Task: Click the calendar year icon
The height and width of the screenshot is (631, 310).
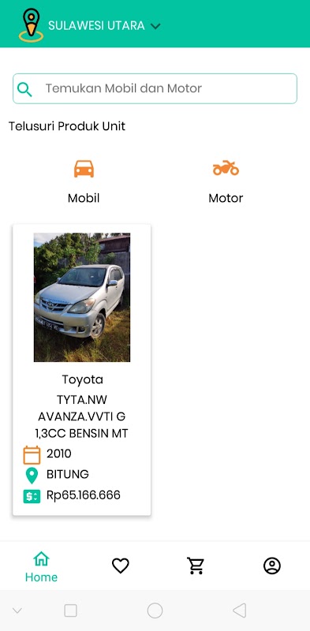Action: [x=32, y=455]
